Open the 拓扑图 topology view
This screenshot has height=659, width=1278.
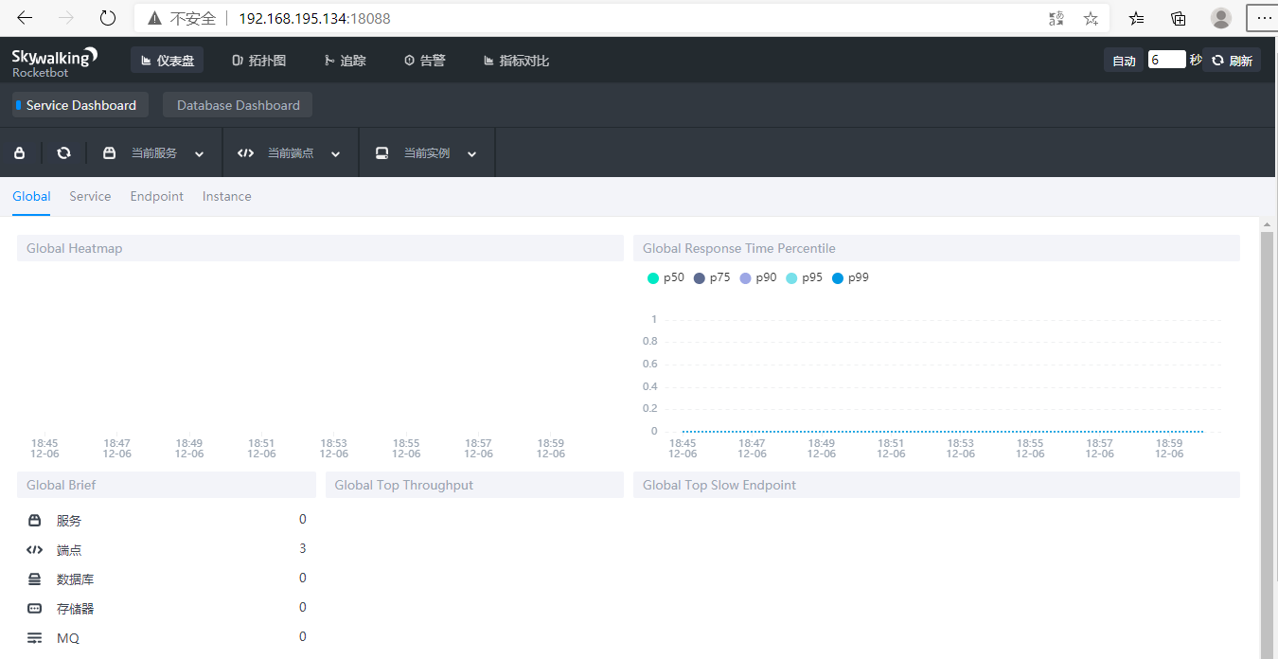[x=258, y=60]
